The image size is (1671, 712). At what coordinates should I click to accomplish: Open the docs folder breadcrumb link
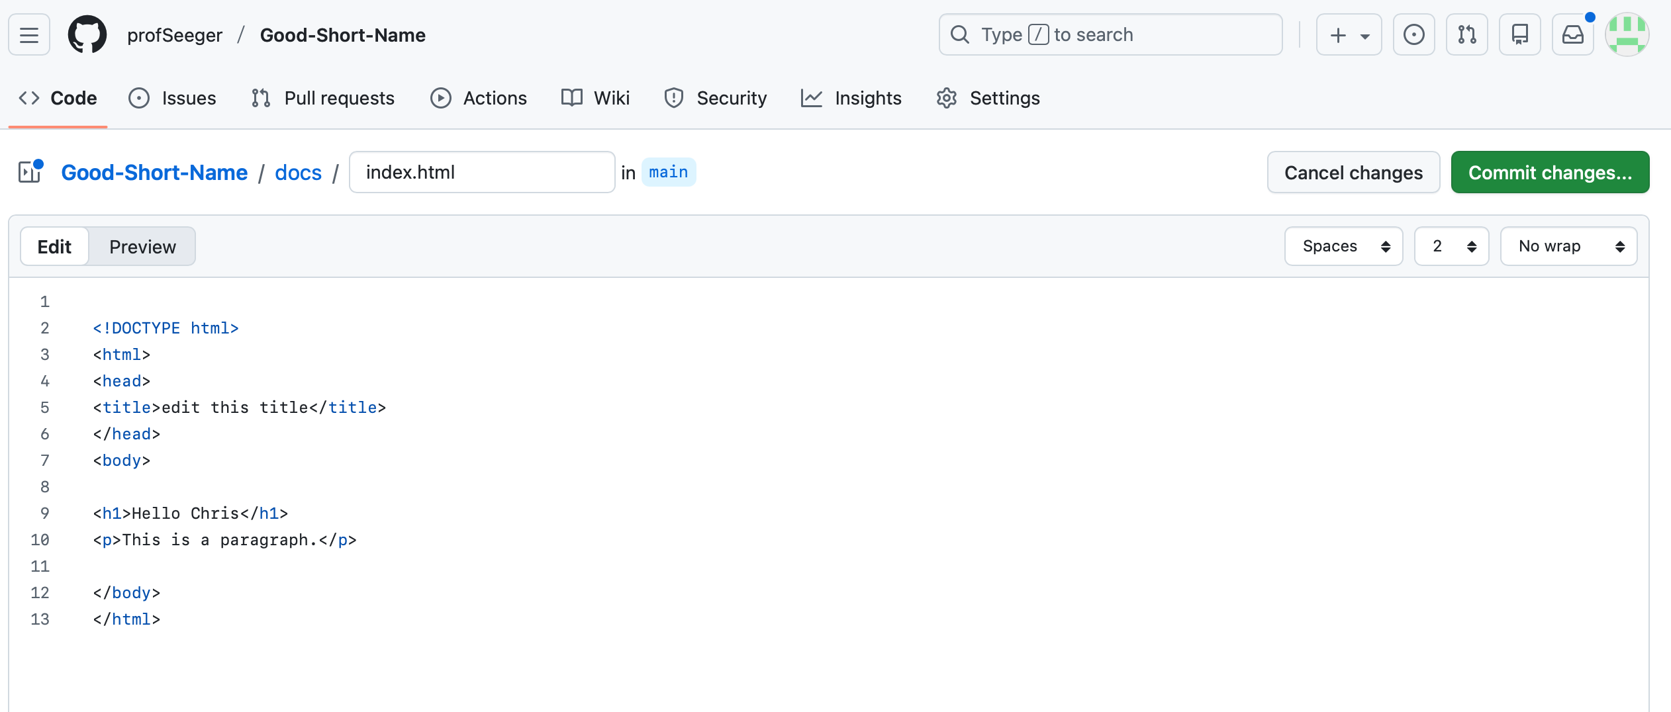pos(299,172)
